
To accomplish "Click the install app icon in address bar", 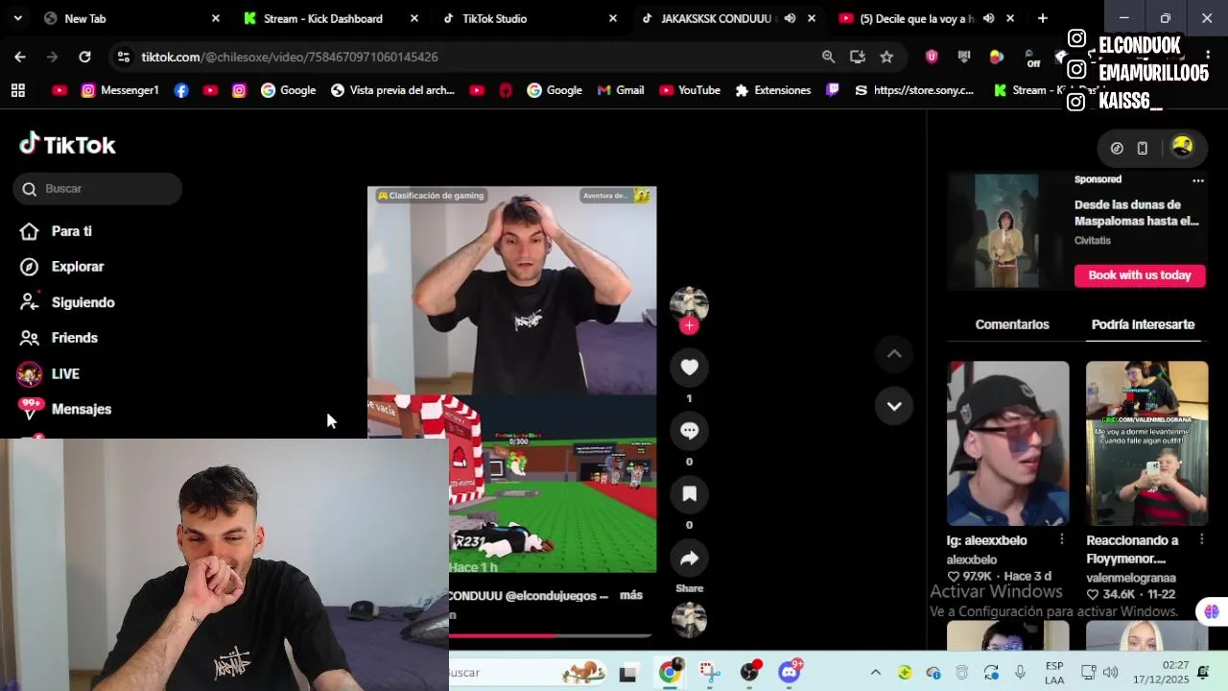I will tap(857, 57).
